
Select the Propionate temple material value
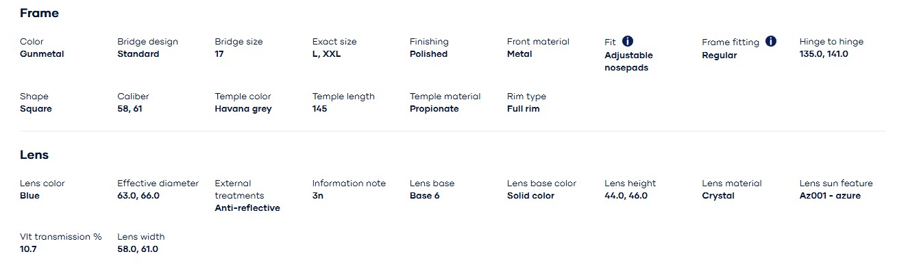[x=434, y=109]
